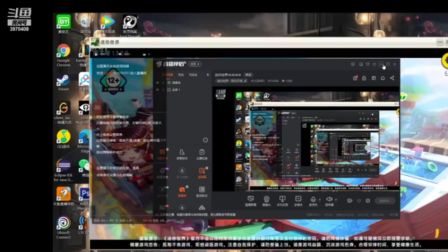Click overlay text 这里展示水友进场消息
This screenshot has width=448, height=252.
click(x=113, y=66)
